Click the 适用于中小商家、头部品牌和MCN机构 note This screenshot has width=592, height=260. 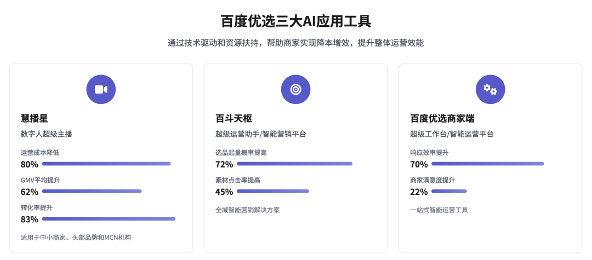(76, 238)
